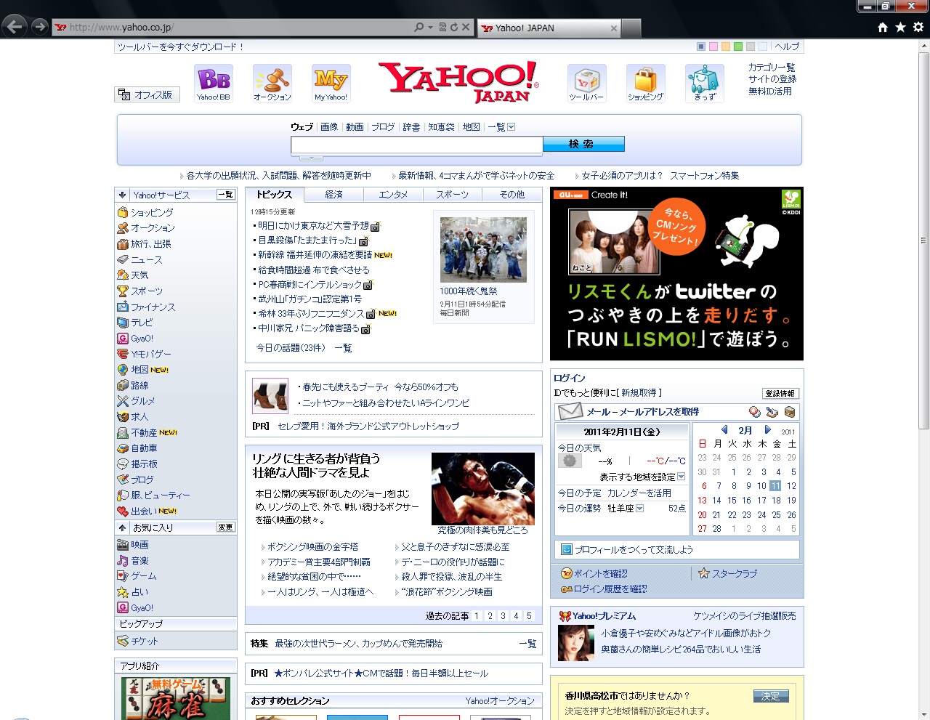Image resolution: width=930 pixels, height=720 pixels.
Task: Click the 変更 button beside お気に入り
Action: pos(226,527)
